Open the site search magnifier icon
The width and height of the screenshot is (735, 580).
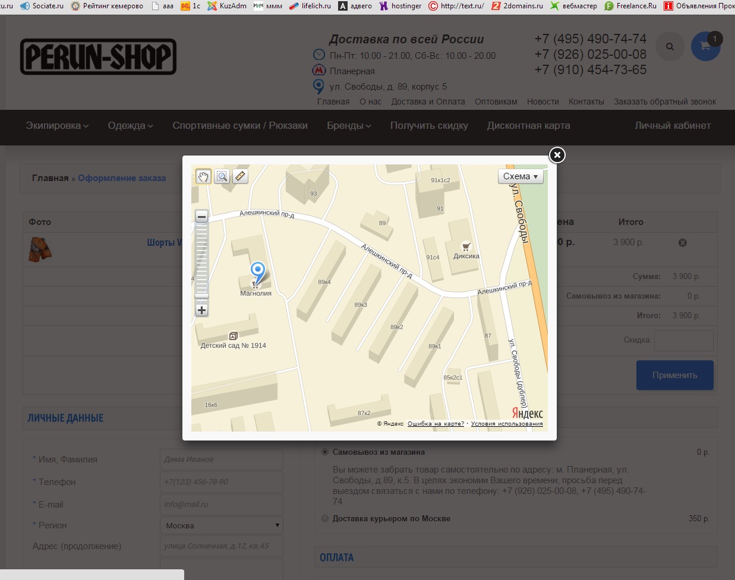click(x=670, y=46)
